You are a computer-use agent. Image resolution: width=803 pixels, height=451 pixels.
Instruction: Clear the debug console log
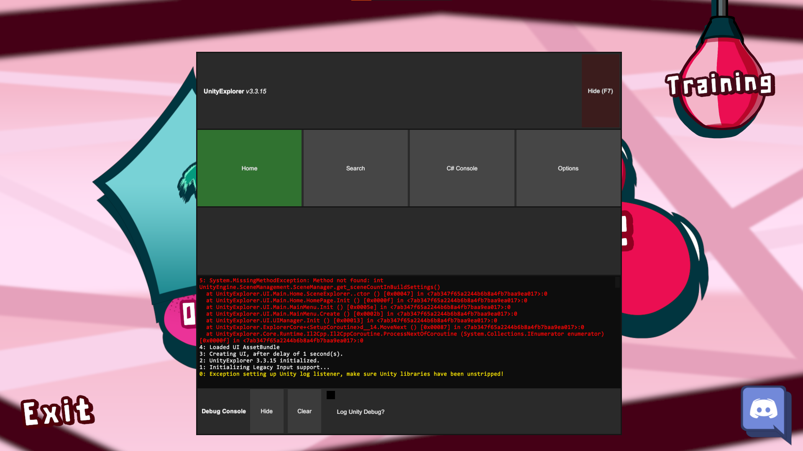[x=304, y=411]
